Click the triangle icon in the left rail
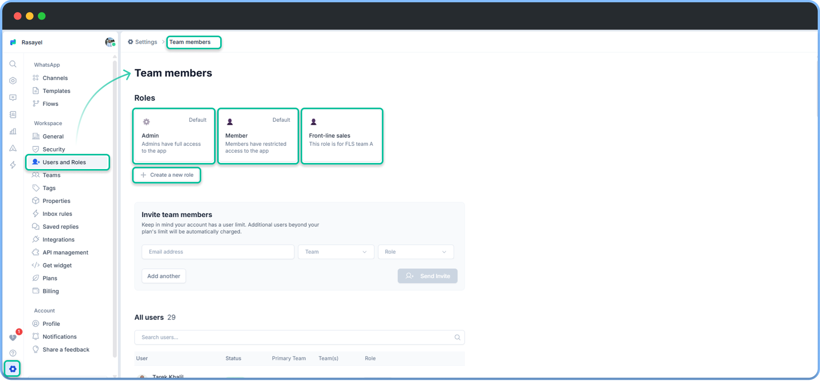 click(13, 148)
